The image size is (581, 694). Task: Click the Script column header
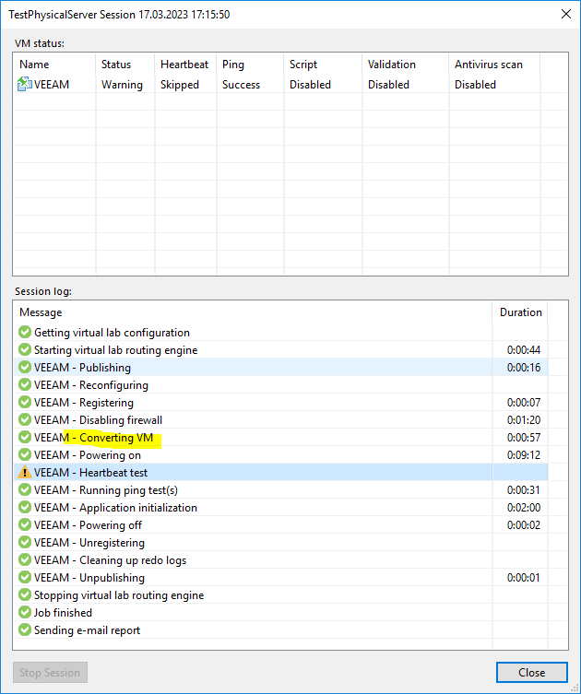(323, 65)
